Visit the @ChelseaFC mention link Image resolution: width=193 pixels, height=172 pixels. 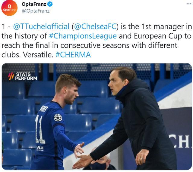coord(94,27)
